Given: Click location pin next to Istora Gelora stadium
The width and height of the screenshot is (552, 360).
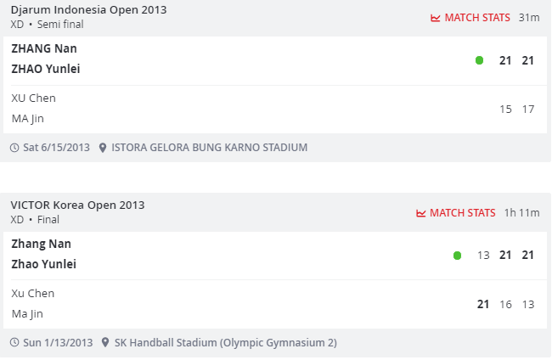Looking at the screenshot, I should [103, 148].
